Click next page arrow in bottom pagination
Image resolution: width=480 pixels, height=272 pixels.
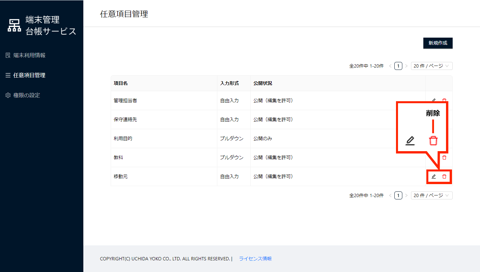406,196
